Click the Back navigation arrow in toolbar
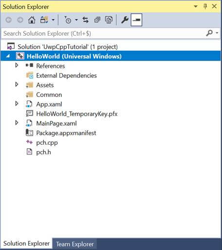Image resolution: width=222 pixels, height=250 pixels. (9, 20)
